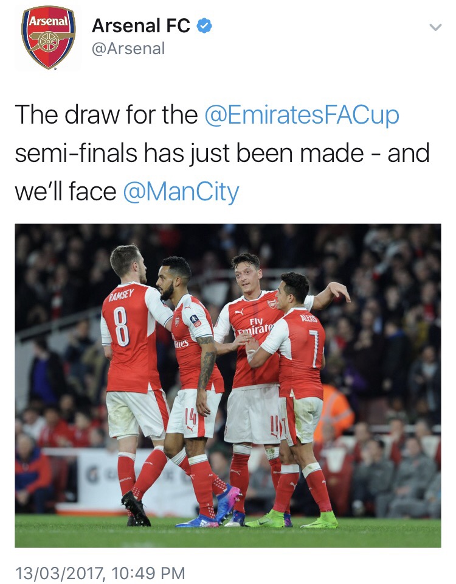456x584 pixels.
Task: Open the @ManCity mention link
Action: tap(181, 192)
